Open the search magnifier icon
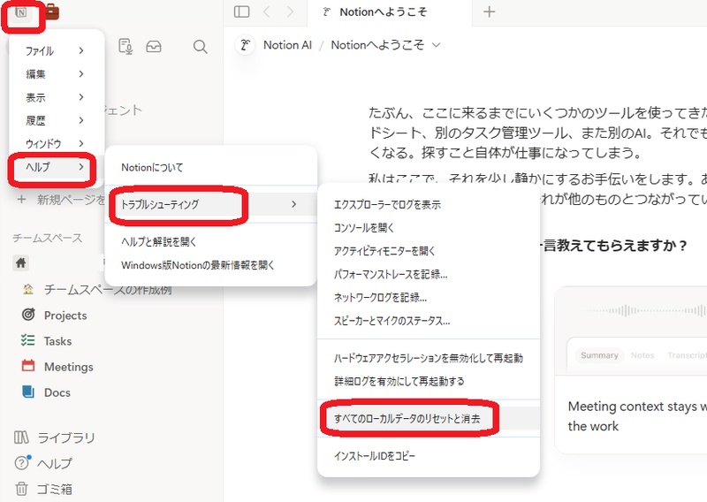The height and width of the screenshot is (502, 707). 201,47
